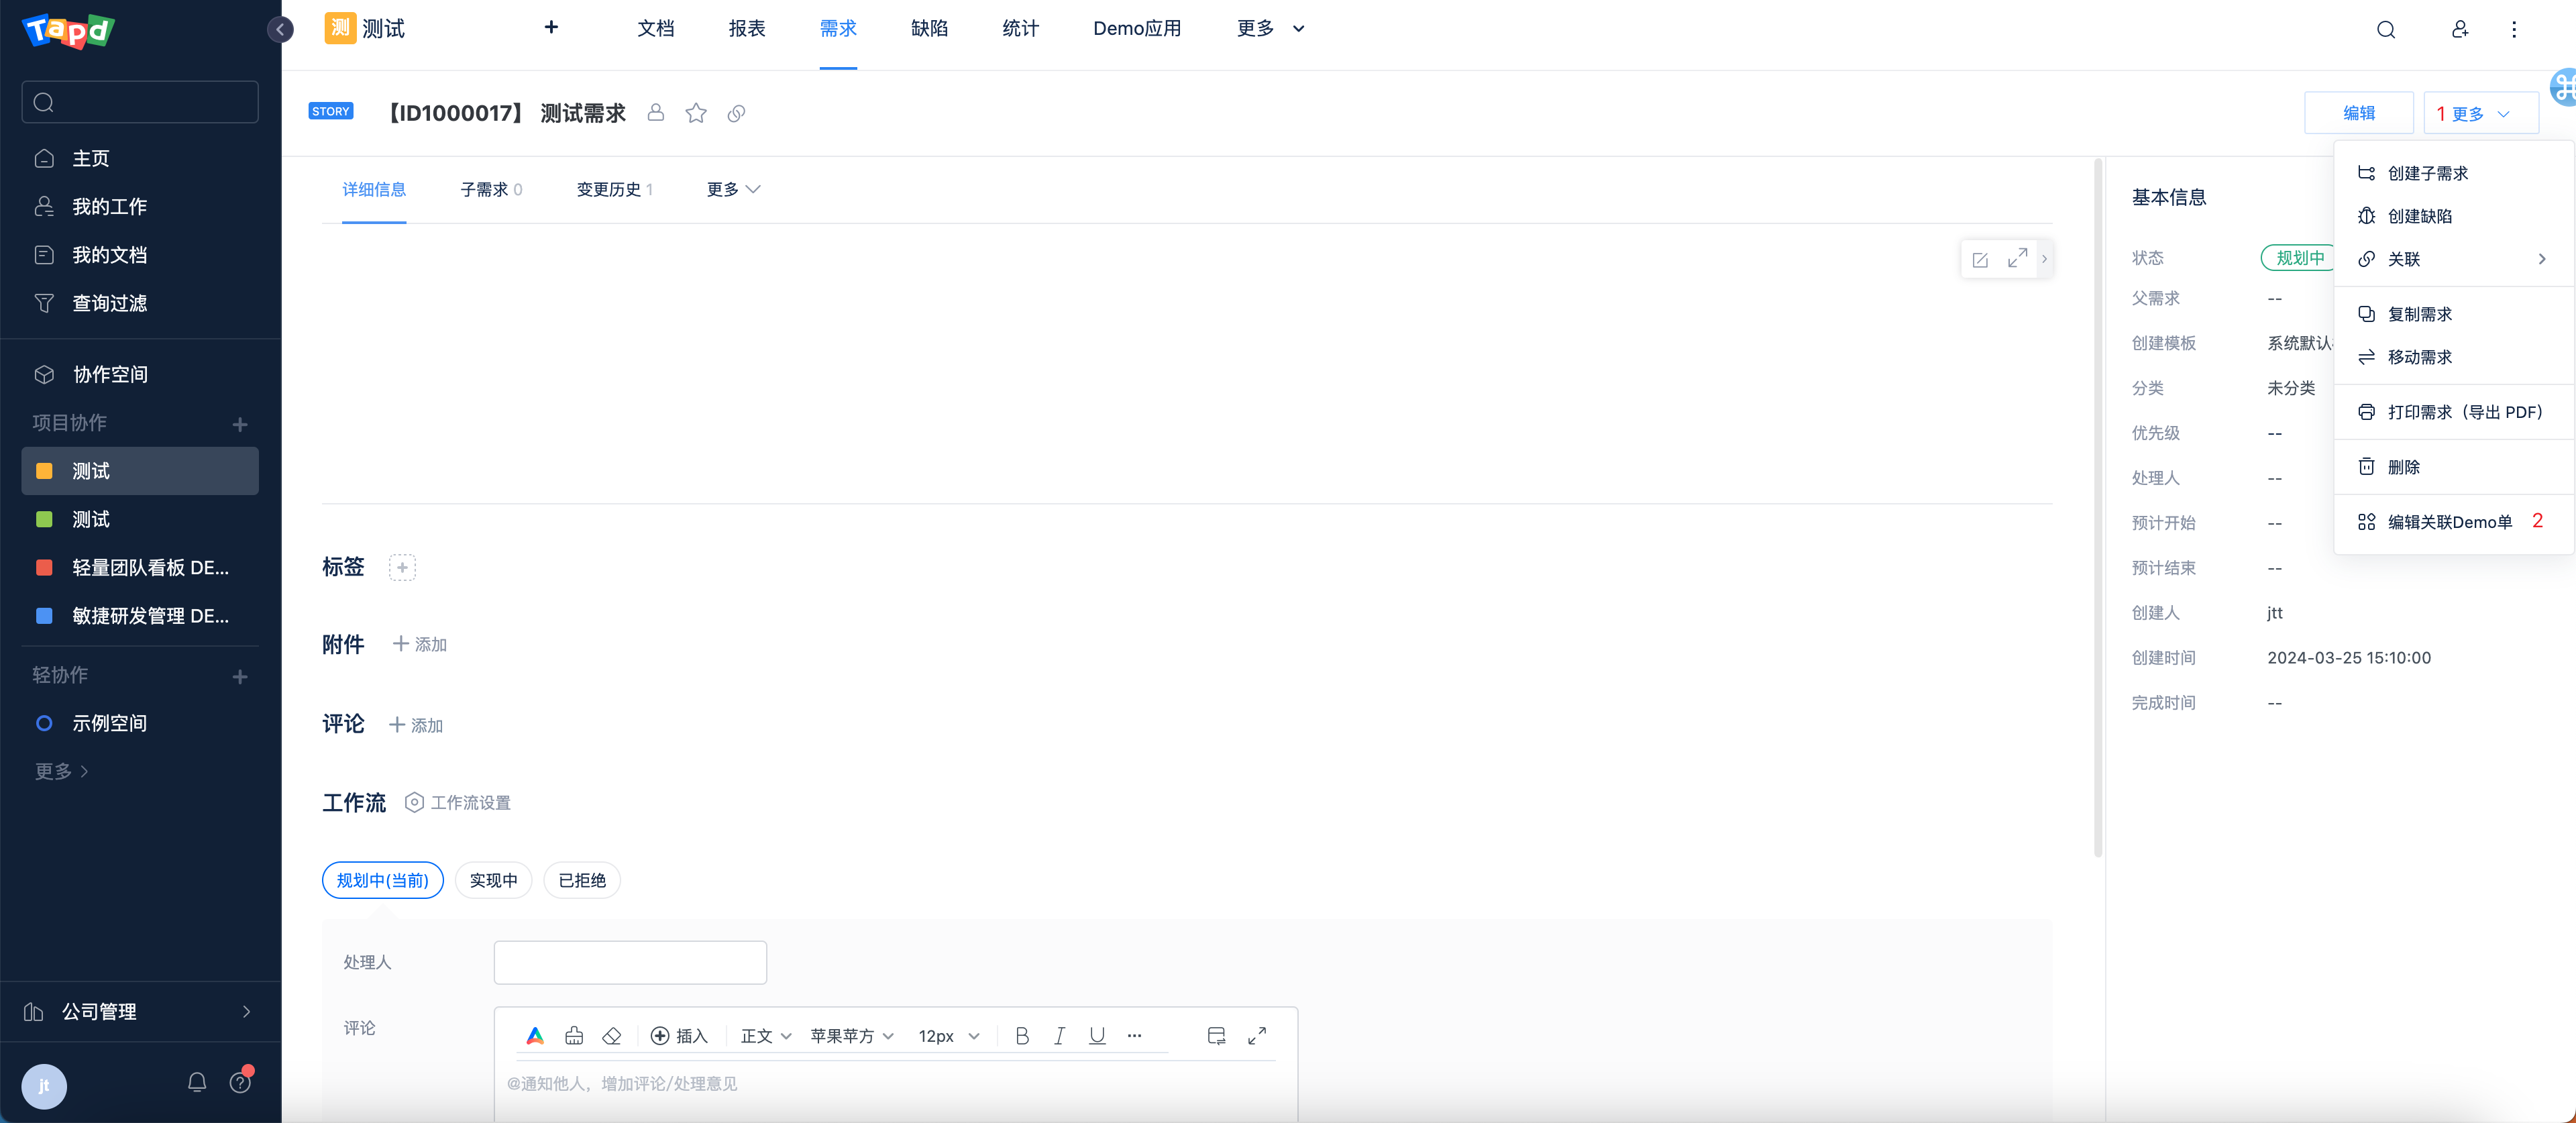The width and height of the screenshot is (2576, 1123).
Task: Choose 移动需求 from menu
Action: (2453, 357)
